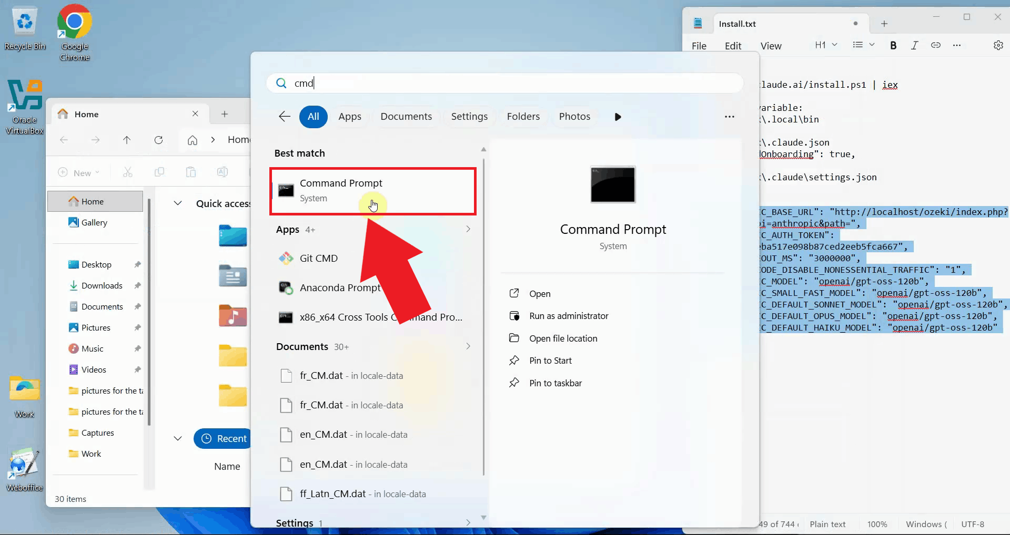
Task: Launch Git CMD from Apps results
Action: point(318,258)
